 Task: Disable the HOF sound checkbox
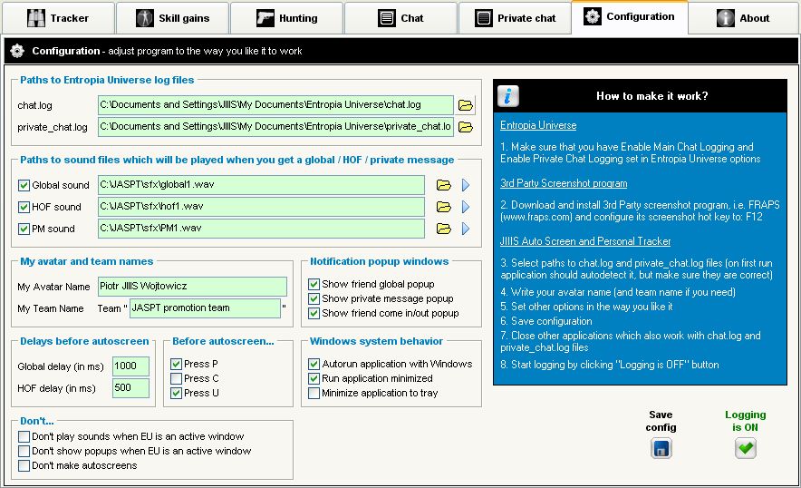[24, 207]
